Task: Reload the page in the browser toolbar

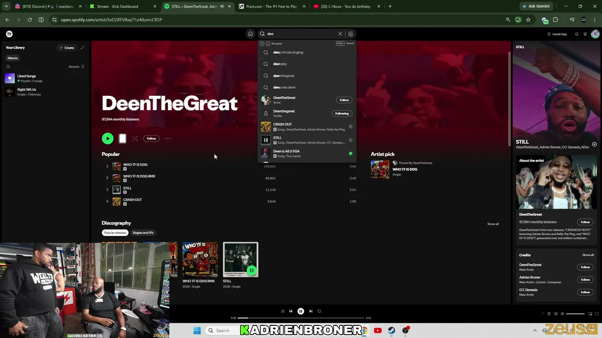Action: [x=30, y=20]
